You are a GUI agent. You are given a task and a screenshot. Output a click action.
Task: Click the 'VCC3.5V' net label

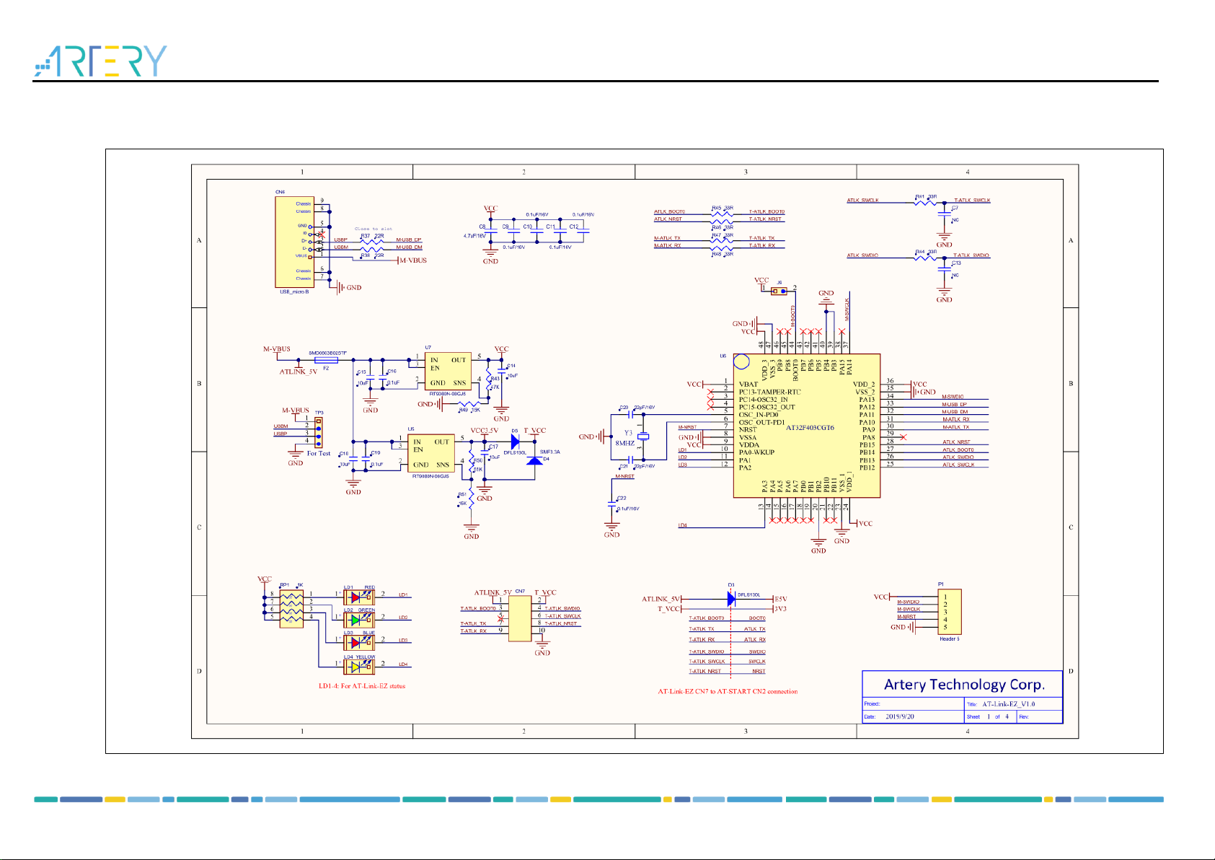tap(484, 431)
